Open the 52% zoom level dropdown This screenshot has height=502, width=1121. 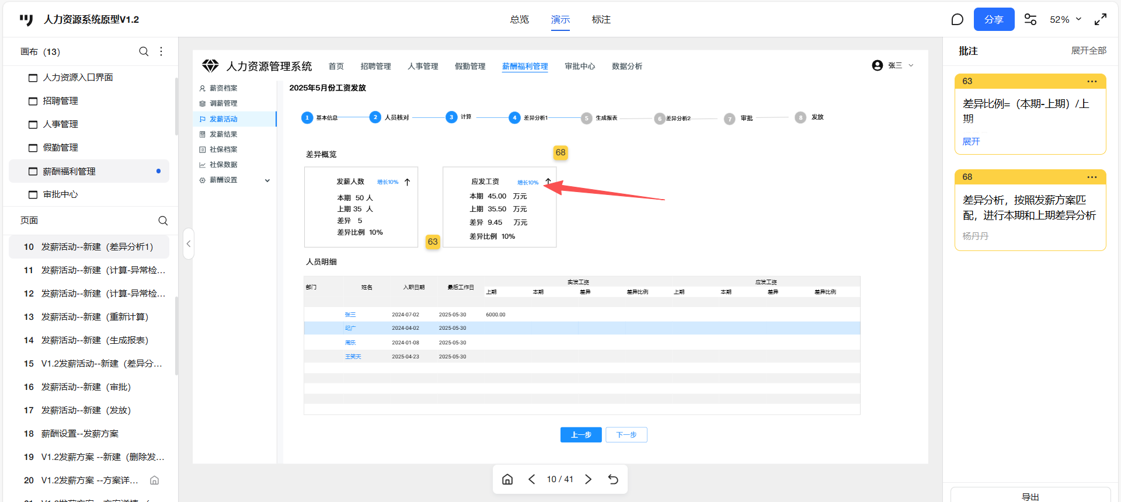(x=1066, y=20)
